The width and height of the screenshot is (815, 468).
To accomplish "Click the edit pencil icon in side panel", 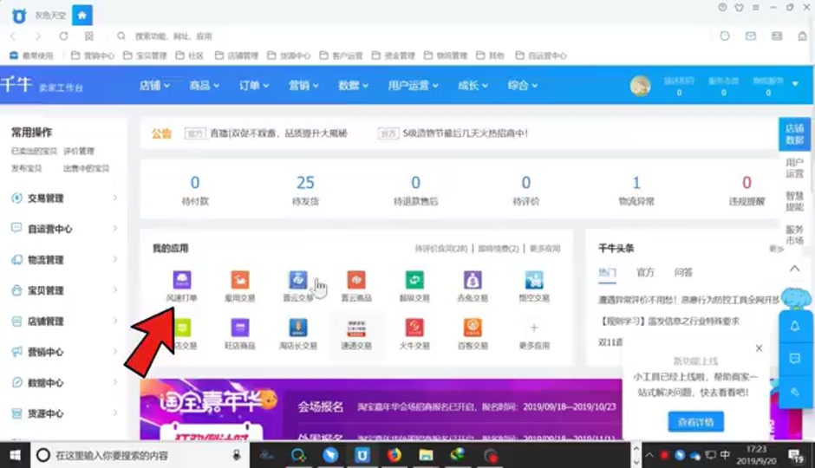I will point(795,392).
